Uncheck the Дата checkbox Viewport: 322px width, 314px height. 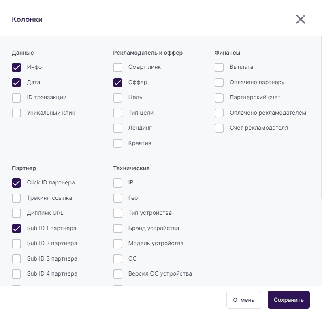17,83
